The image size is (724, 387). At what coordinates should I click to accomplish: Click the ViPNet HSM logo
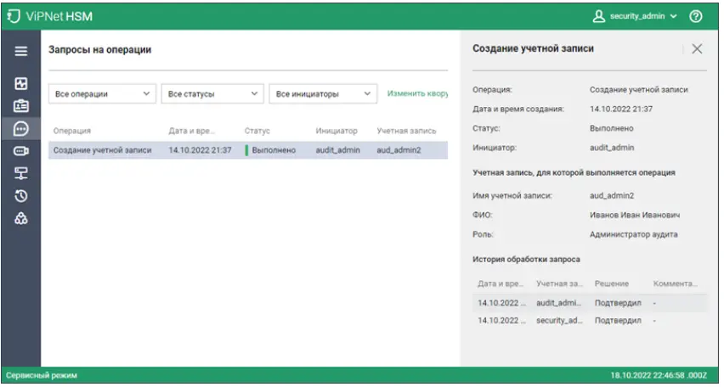coord(54,15)
